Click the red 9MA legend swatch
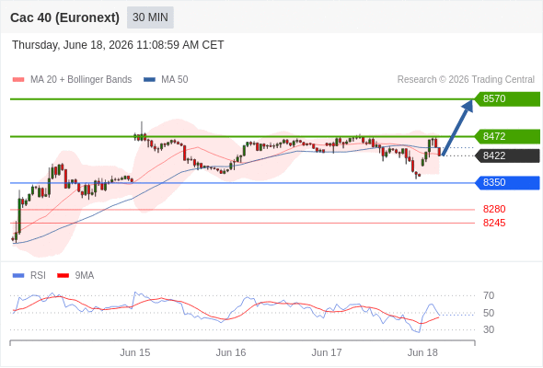Screen dimensions: 543x368 63,276
